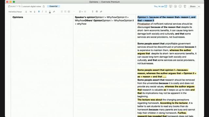Insert a bulleted list
The height and width of the screenshot is (117, 209).
(62, 12)
